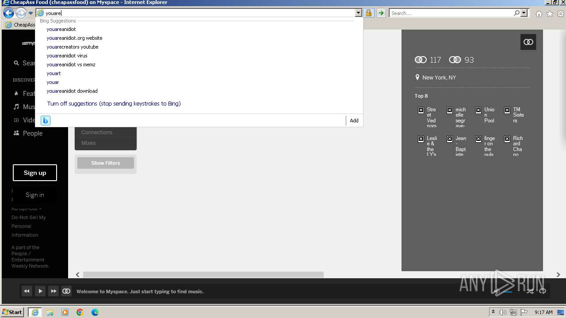The height and width of the screenshot is (318, 566).
Task: Open the Videos icon in sidebar
Action: coord(16,120)
